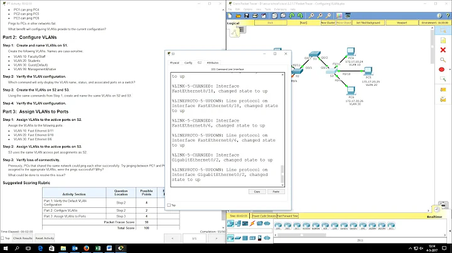Switch to the Physical tab in S3 window

pyautogui.click(x=175, y=63)
